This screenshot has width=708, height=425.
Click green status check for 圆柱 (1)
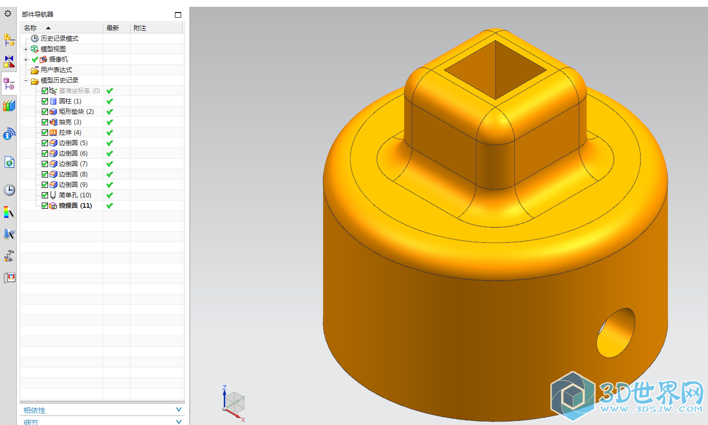[110, 101]
